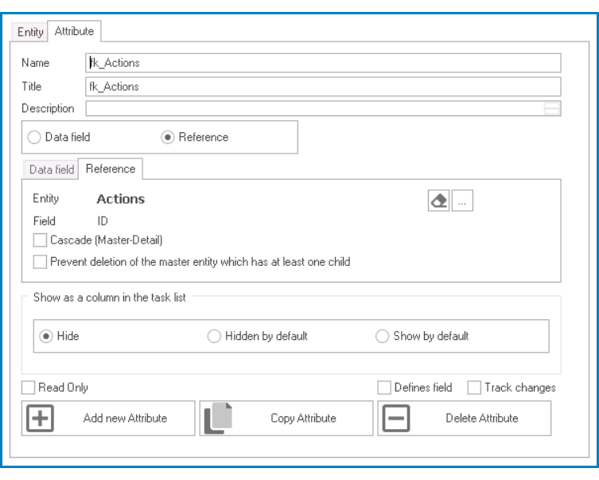Click into the Description input field
Viewport: 599px width, 480px height.
(323, 108)
